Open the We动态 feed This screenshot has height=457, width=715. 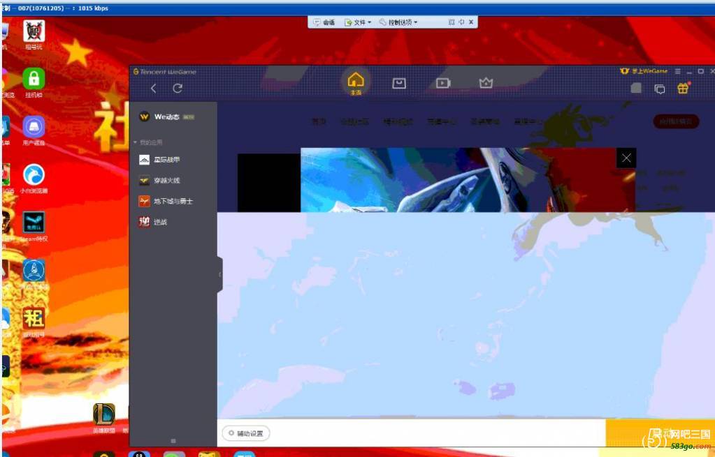coord(166,117)
